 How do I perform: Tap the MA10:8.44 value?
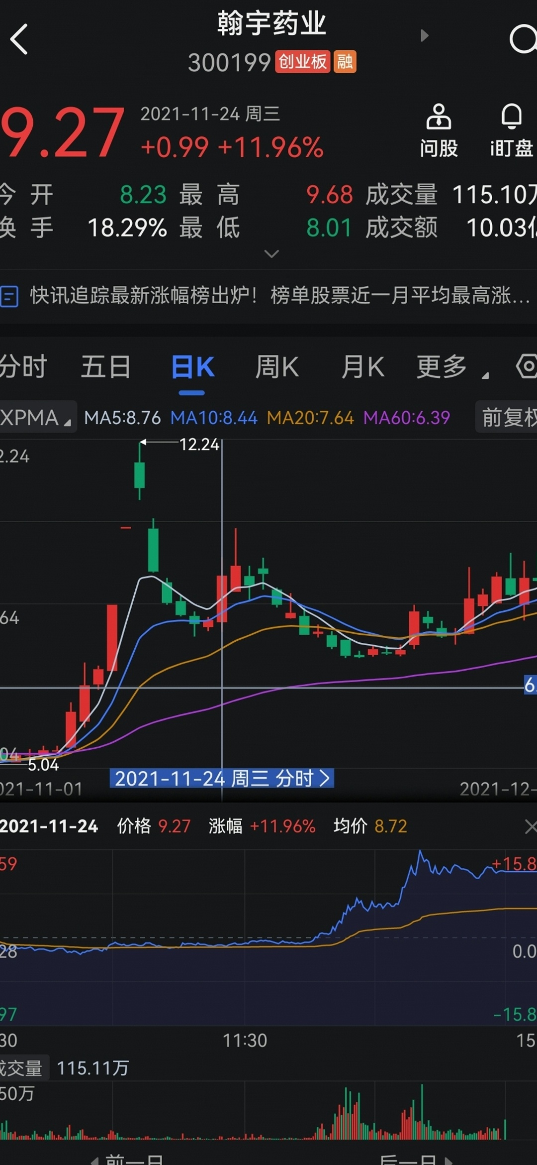(214, 418)
